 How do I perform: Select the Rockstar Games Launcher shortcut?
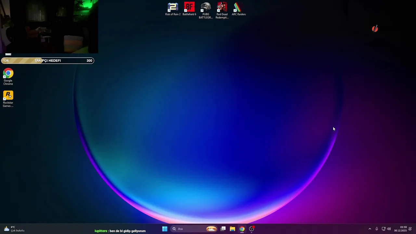(x=8, y=99)
